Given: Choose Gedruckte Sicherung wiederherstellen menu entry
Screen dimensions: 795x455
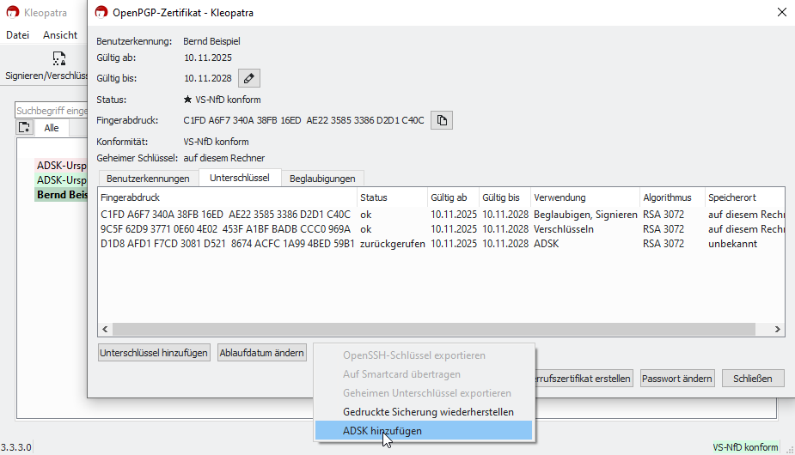Looking at the screenshot, I should coord(424,412).
